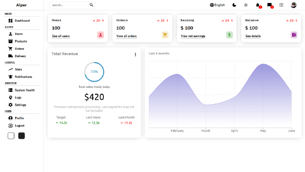The height and width of the screenshot is (172, 305).
Task: Click the Users card 20% increase indicator
Action: tap(98, 20)
